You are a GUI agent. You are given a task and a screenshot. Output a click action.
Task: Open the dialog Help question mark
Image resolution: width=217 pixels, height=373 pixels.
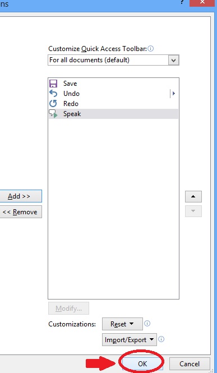click(x=182, y=2)
